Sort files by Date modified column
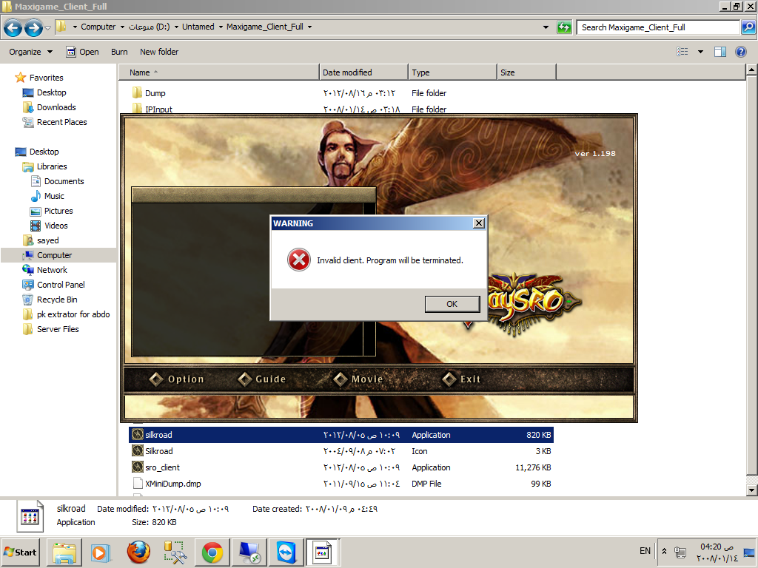 (363, 72)
